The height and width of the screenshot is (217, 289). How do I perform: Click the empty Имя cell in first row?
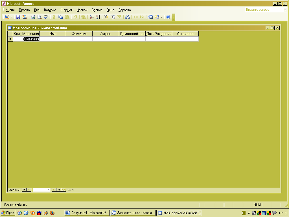coord(53,39)
